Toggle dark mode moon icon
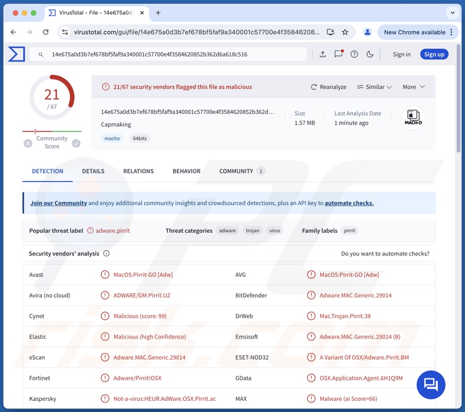The width and height of the screenshot is (465, 412). coord(370,54)
